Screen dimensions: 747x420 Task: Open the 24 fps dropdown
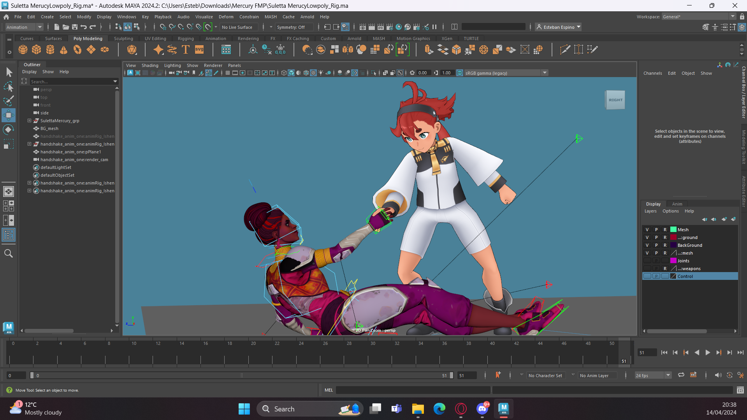653,375
